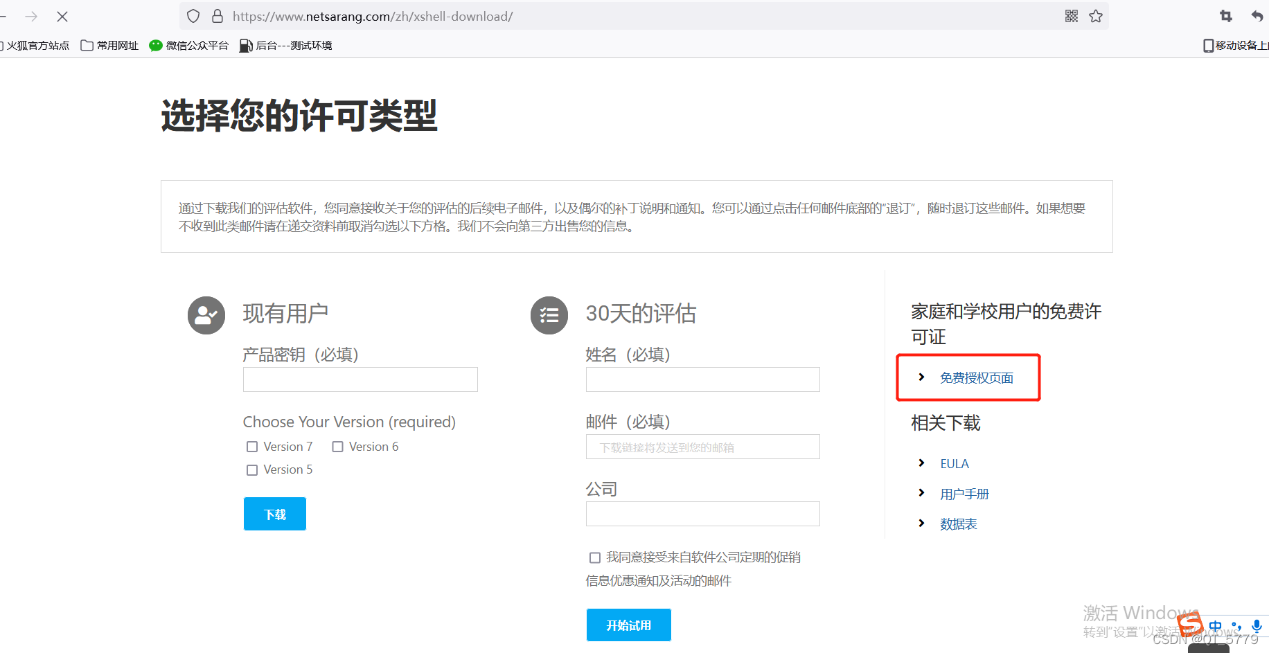The height and width of the screenshot is (653, 1269).
Task: Bookmark this page with the star icon
Action: (x=1096, y=16)
